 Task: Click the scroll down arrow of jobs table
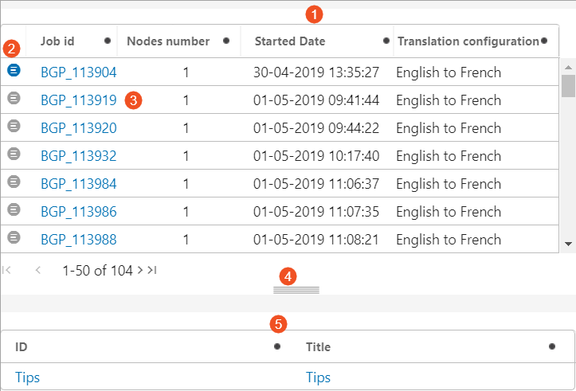pos(569,244)
